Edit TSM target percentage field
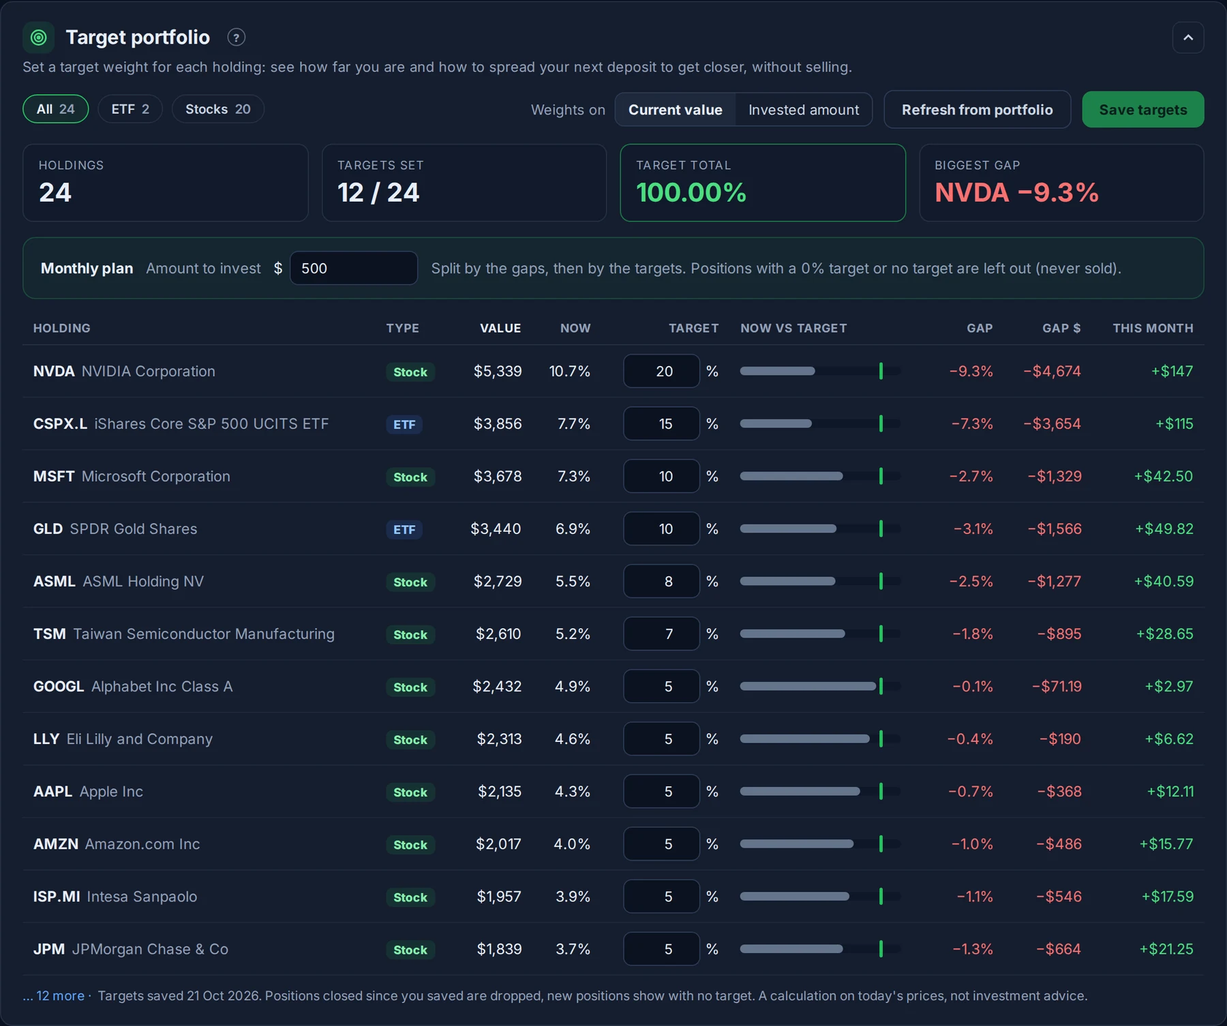The width and height of the screenshot is (1227, 1026). [661, 634]
